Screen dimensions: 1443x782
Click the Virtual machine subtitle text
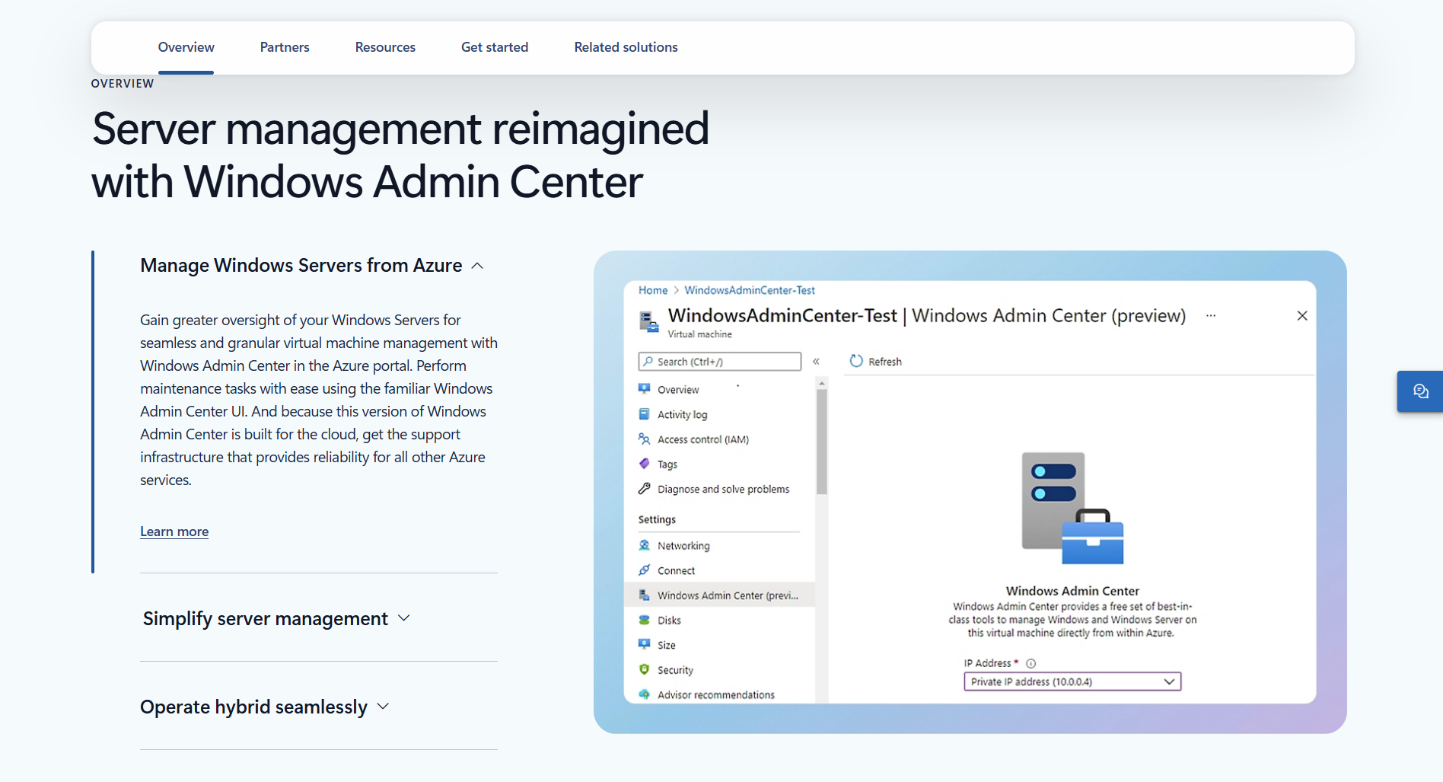click(700, 334)
